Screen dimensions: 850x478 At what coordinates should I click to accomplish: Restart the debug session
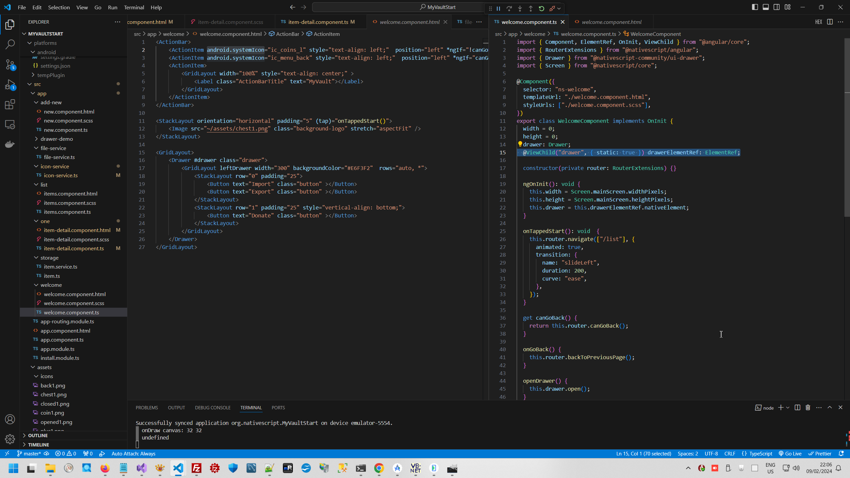coord(542,9)
